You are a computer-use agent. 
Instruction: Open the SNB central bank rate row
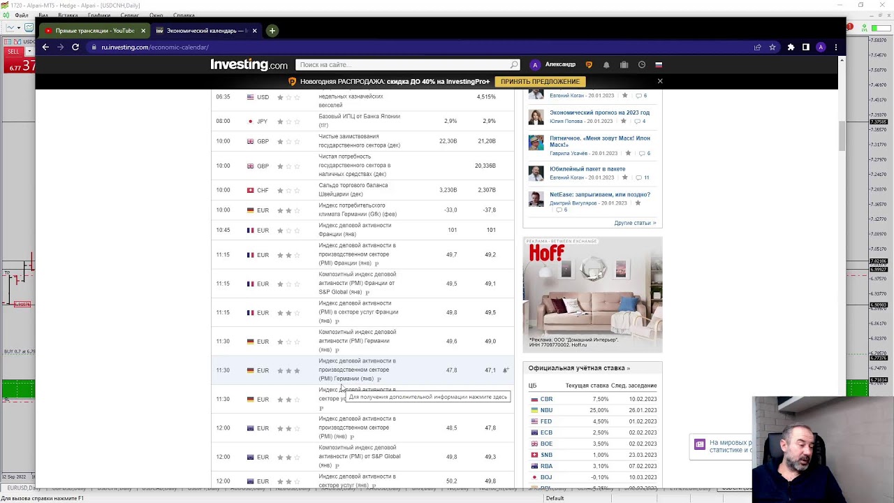(x=594, y=455)
